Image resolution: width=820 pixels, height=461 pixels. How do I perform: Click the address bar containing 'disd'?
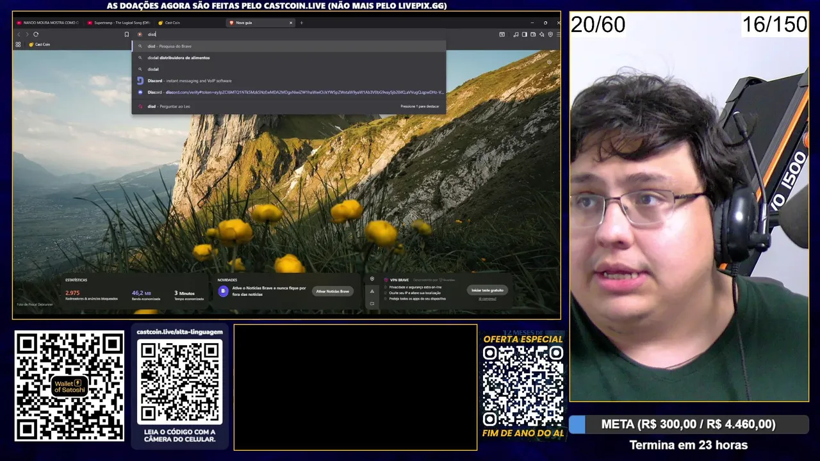coord(288,35)
